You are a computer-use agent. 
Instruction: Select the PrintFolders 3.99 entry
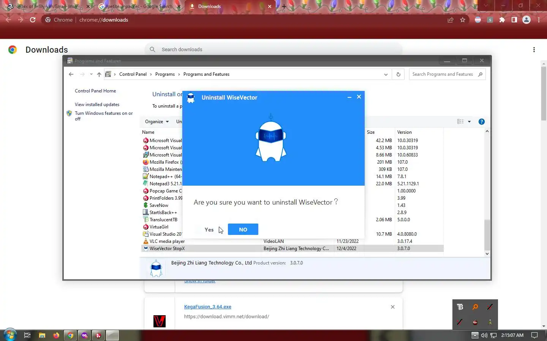click(166, 198)
